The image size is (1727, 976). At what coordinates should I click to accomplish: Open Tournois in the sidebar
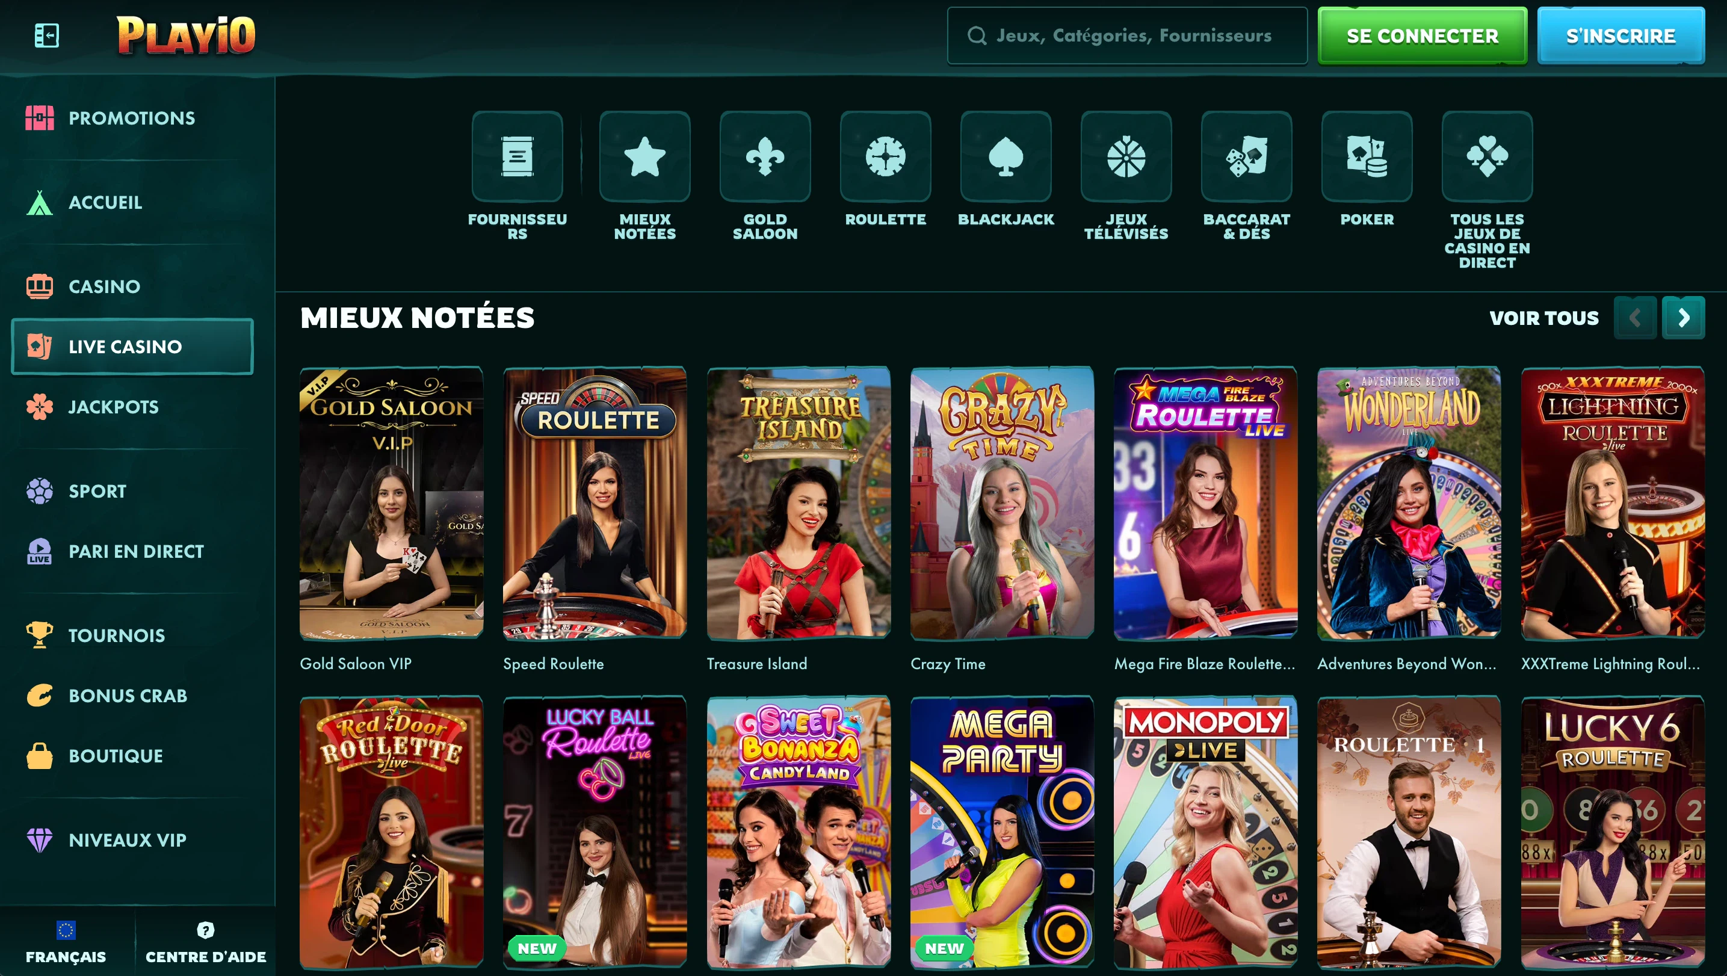point(132,635)
